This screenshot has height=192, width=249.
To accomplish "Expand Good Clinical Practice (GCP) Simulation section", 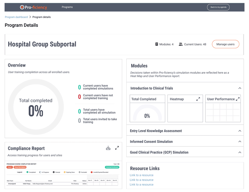I will tap(240, 153).
